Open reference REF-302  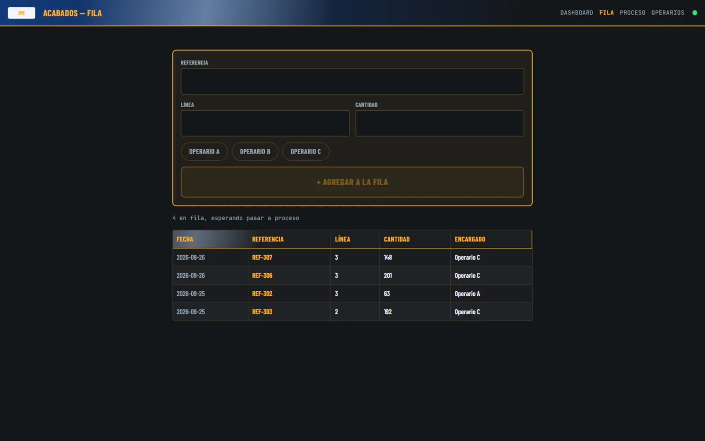coord(262,294)
